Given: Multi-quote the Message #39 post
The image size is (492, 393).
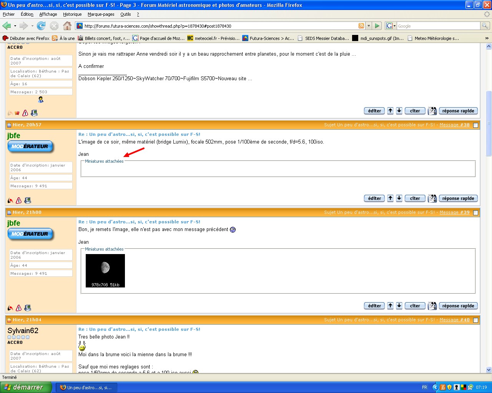Looking at the screenshot, I should (x=432, y=306).
